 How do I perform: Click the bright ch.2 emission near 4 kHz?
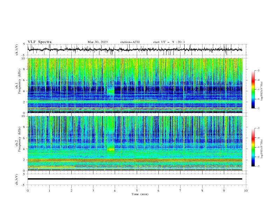(x=111, y=149)
